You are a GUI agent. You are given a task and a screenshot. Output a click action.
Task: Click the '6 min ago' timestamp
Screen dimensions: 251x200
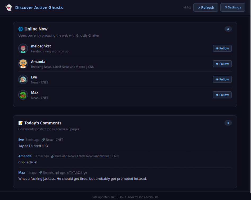point(33,140)
